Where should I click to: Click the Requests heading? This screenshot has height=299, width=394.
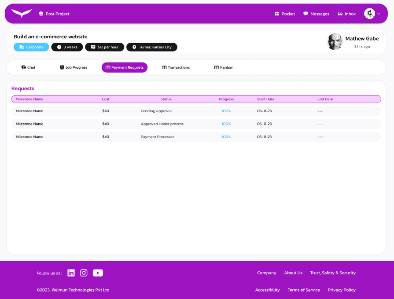[x=22, y=89]
